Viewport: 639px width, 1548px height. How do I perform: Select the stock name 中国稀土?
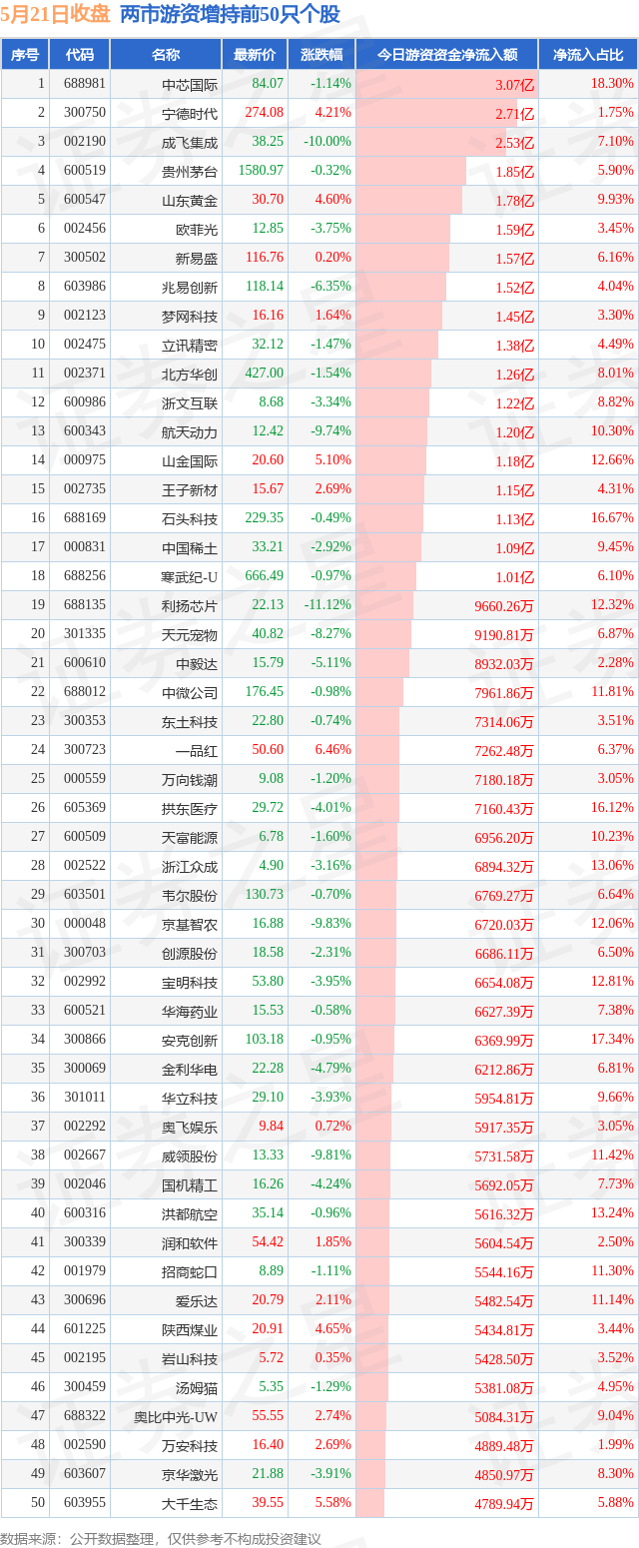pyautogui.click(x=190, y=547)
